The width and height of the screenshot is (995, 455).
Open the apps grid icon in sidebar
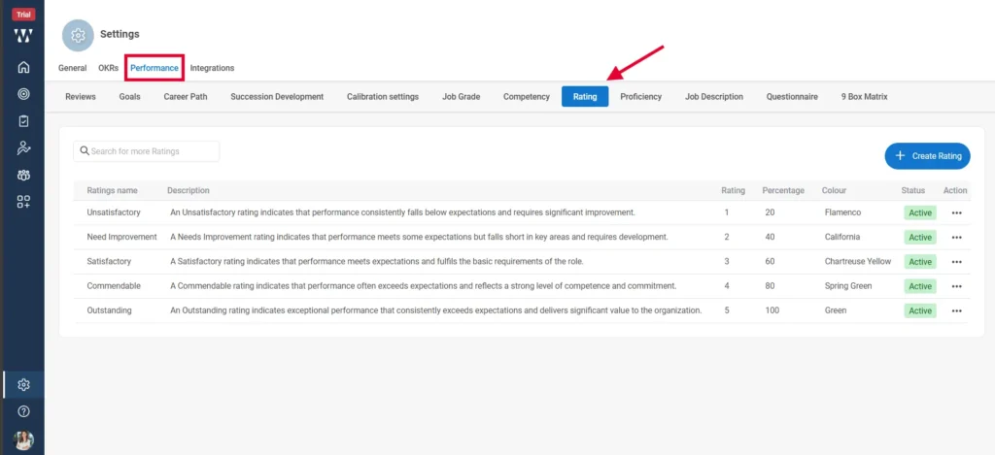click(x=23, y=202)
